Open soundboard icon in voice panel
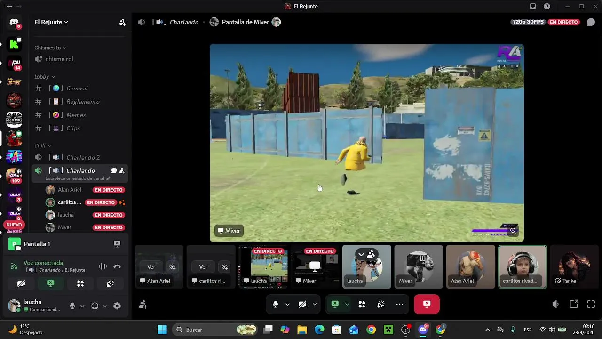The width and height of the screenshot is (602, 339). 110,283
